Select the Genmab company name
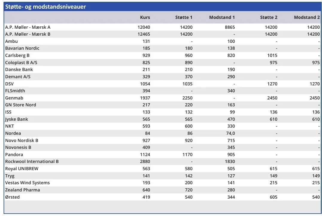The width and height of the screenshot is (322, 216). (x=14, y=98)
